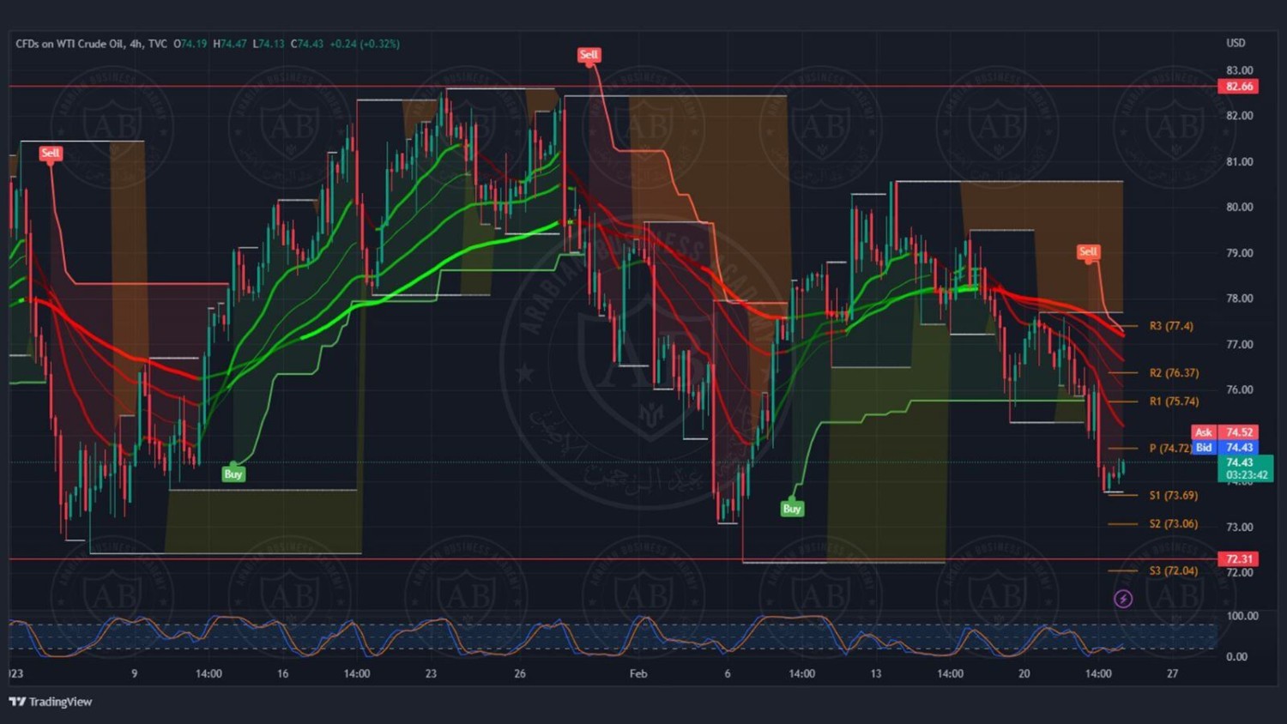Click the 14:00 label between 9 and 16
The height and width of the screenshot is (724, 1287).
(x=208, y=674)
